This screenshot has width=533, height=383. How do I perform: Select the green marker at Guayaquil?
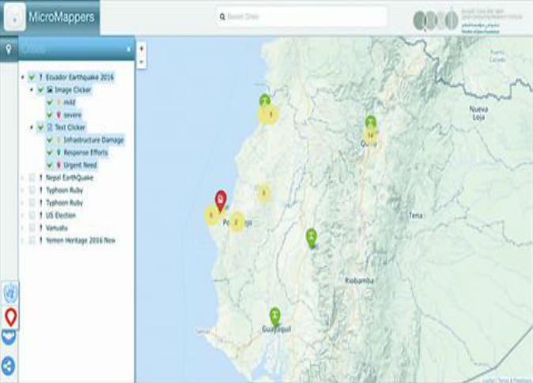coord(274,314)
